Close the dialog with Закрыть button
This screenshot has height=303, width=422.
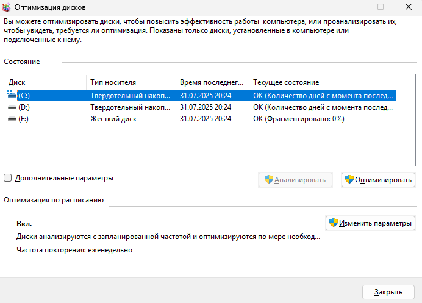pos(388,292)
